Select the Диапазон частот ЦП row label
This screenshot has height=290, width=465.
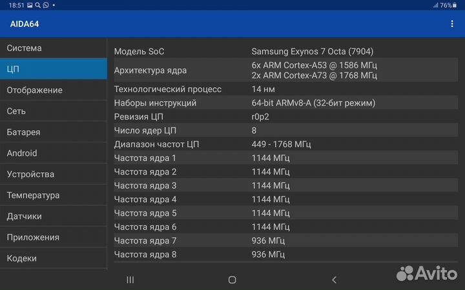(156, 144)
